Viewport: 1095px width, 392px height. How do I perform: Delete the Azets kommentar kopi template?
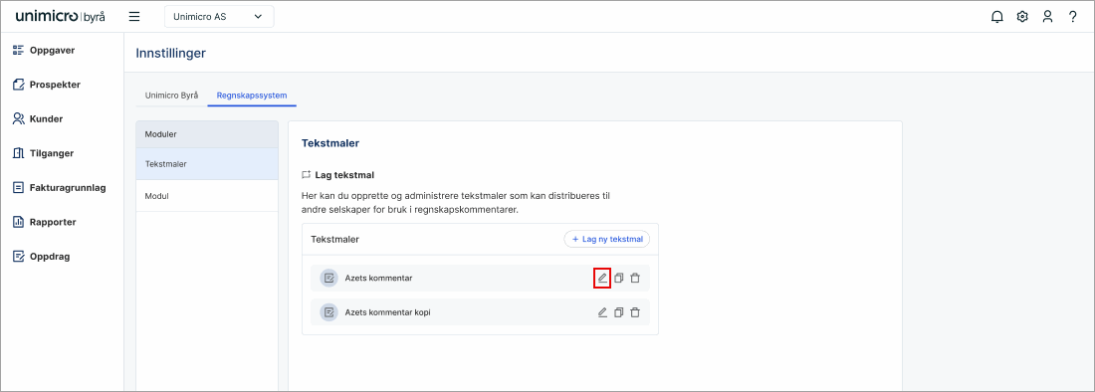click(x=635, y=312)
